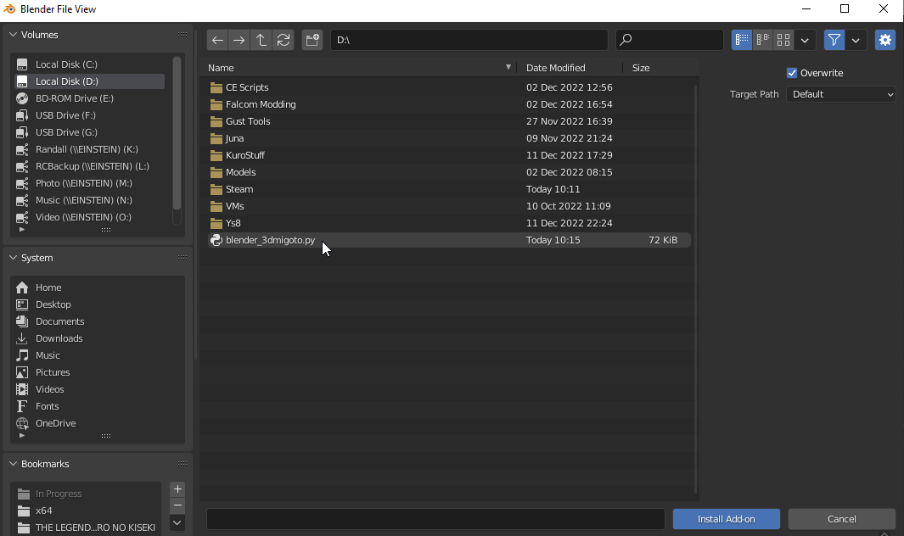
Task: Open Video network drive (O:)
Action: (89, 217)
